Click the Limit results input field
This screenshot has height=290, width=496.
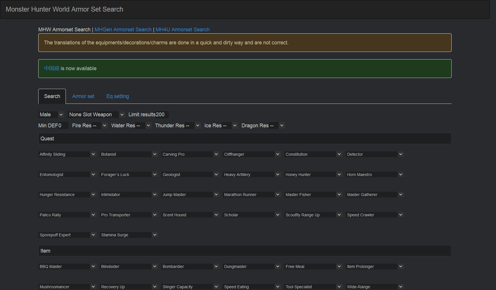coord(162,115)
